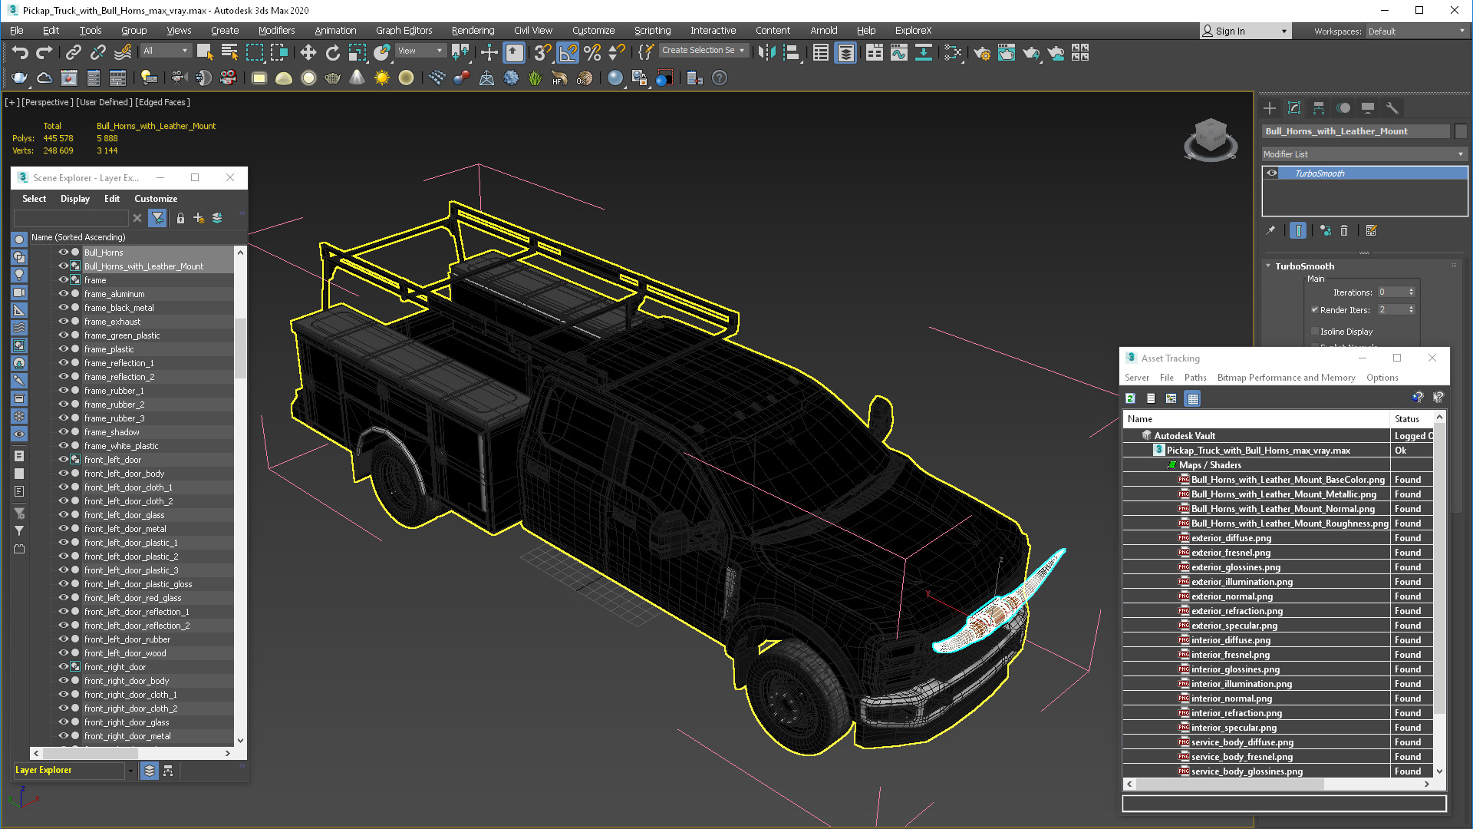
Task: Activate the Select and Move tool
Action: tap(308, 52)
